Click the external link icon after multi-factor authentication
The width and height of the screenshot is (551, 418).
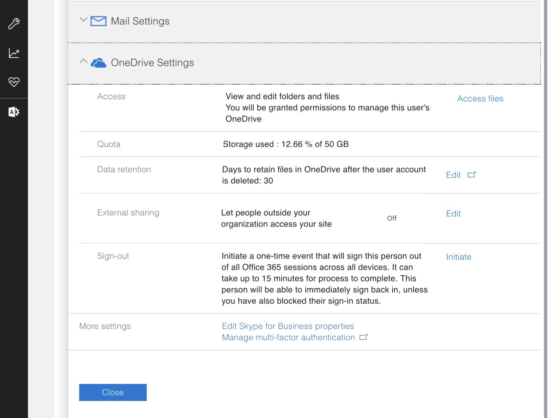[x=364, y=337]
